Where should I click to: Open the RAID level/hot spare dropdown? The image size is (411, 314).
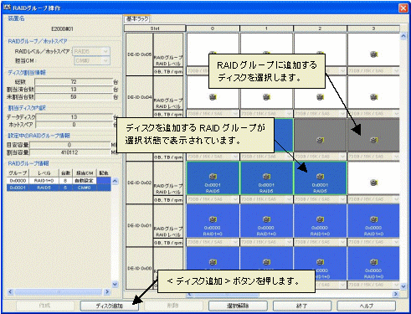tap(91, 51)
